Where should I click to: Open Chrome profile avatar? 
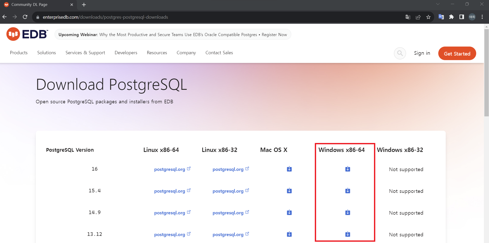[x=472, y=17]
